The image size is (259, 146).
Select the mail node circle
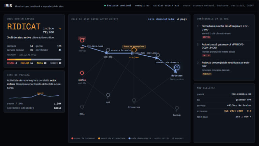[82, 107]
